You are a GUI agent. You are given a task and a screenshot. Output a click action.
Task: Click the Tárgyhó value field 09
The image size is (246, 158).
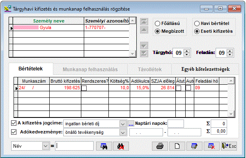point(179,53)
